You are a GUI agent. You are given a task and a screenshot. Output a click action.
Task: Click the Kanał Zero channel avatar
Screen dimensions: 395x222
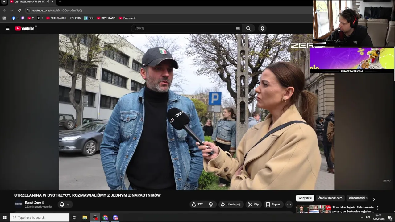tap(19, 204)
